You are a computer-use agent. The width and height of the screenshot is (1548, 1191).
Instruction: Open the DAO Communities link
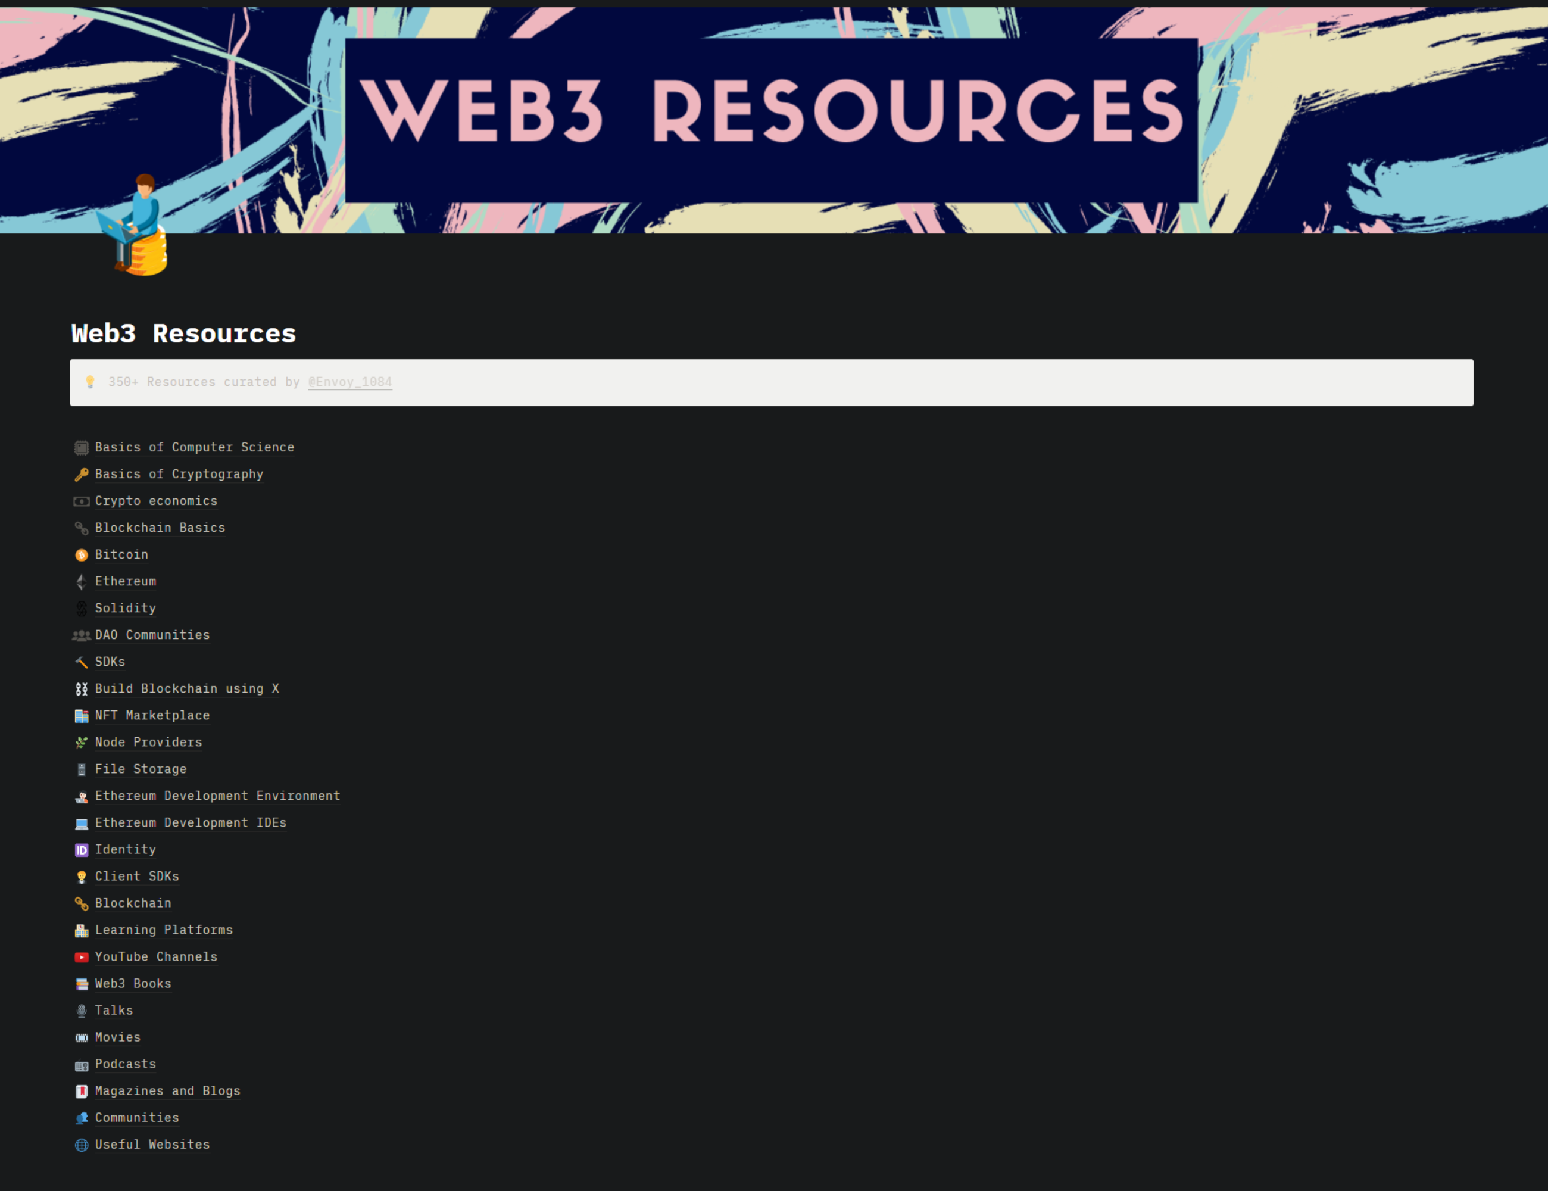152,635
